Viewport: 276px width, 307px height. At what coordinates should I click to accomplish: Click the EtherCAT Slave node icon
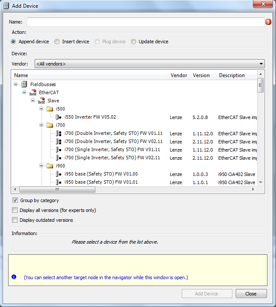coord(42,101)
